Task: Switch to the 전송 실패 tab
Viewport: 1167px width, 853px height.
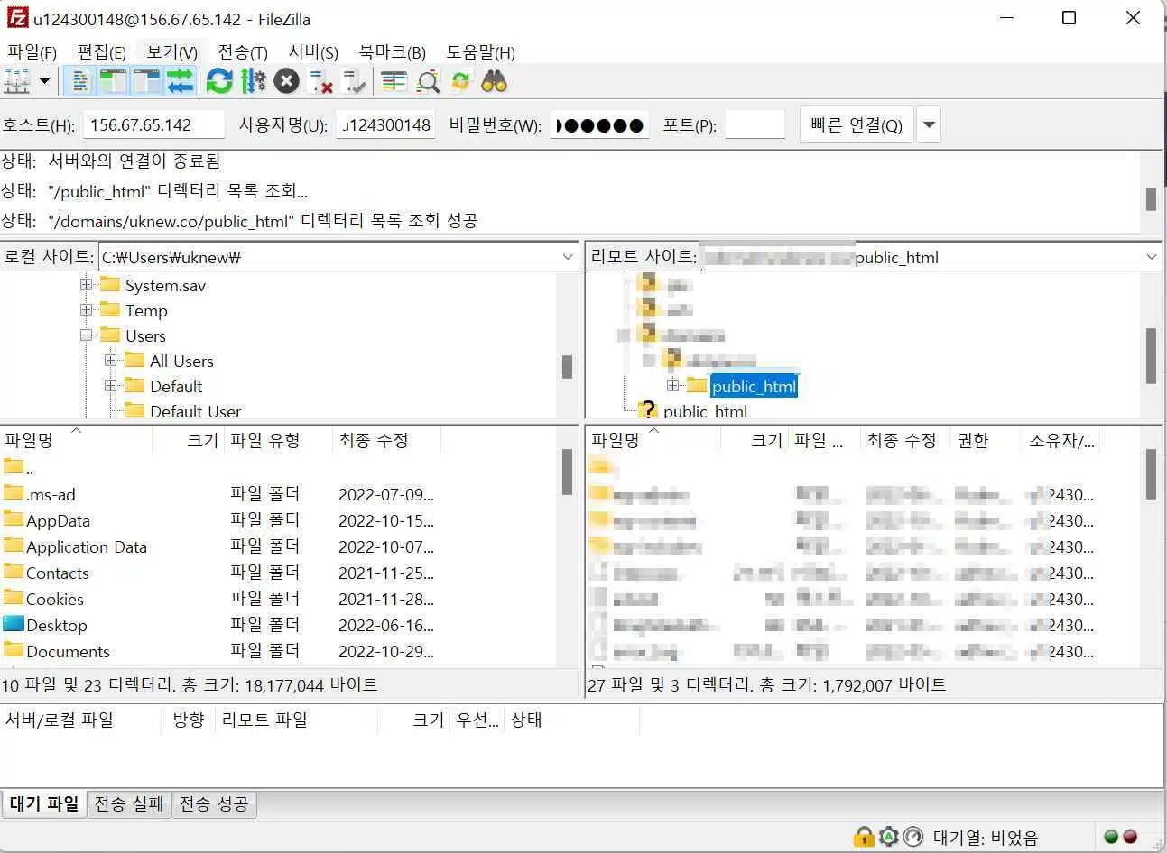Action: point(129,803)
